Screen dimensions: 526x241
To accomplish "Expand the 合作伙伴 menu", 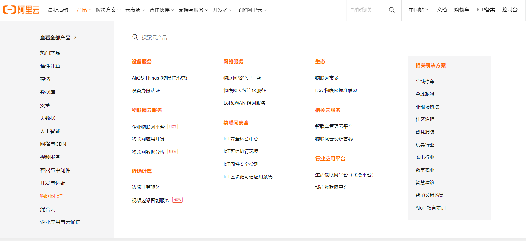I will point(162,10).
